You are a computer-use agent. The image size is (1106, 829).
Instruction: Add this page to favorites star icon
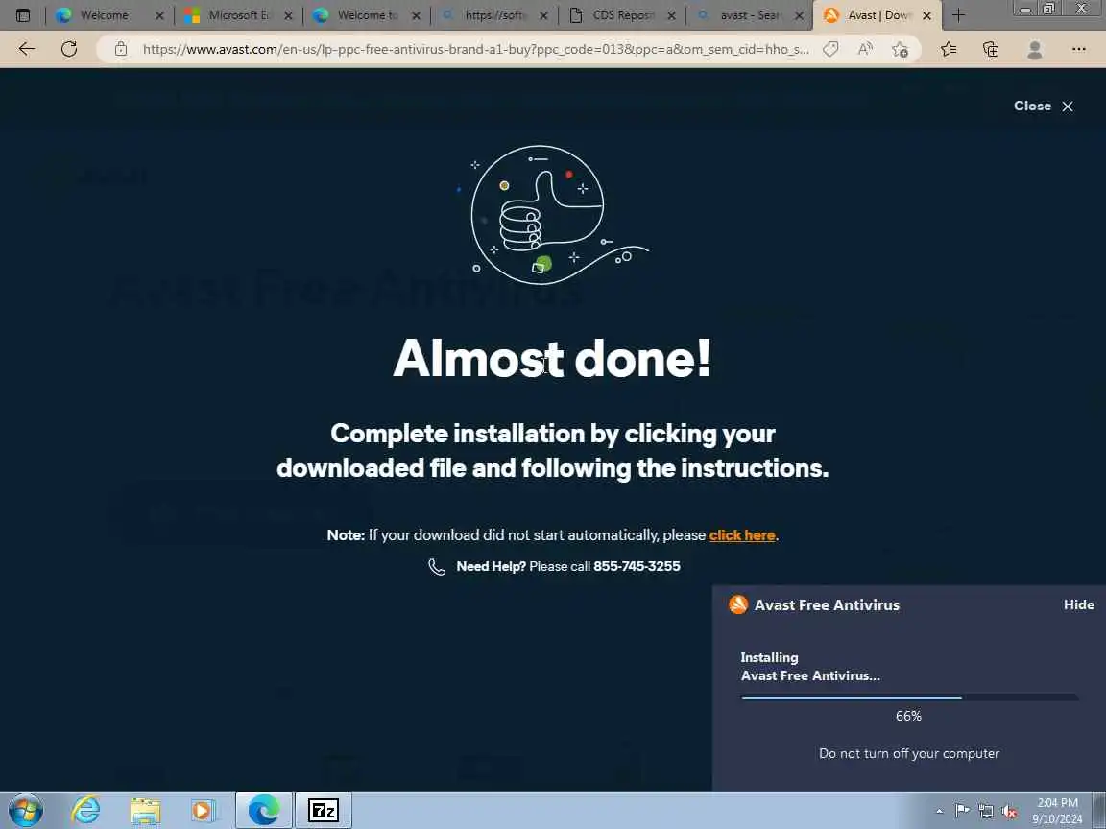click(x=900, y=49)
